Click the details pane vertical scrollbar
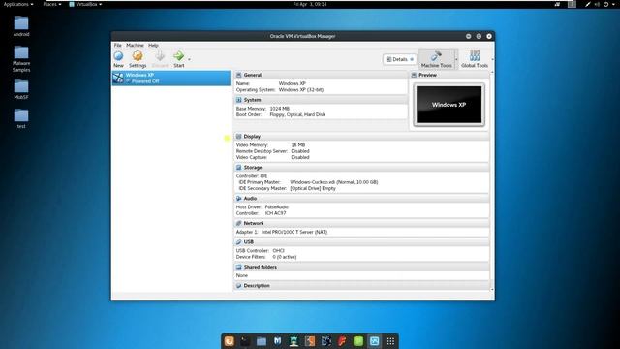The height and width of the screenshot is (349, 620). pos(492,181)
